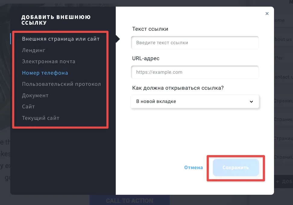Click the Отмена link
The height and width of the screenshot is (205, 293).
click(x=194, y=167)
